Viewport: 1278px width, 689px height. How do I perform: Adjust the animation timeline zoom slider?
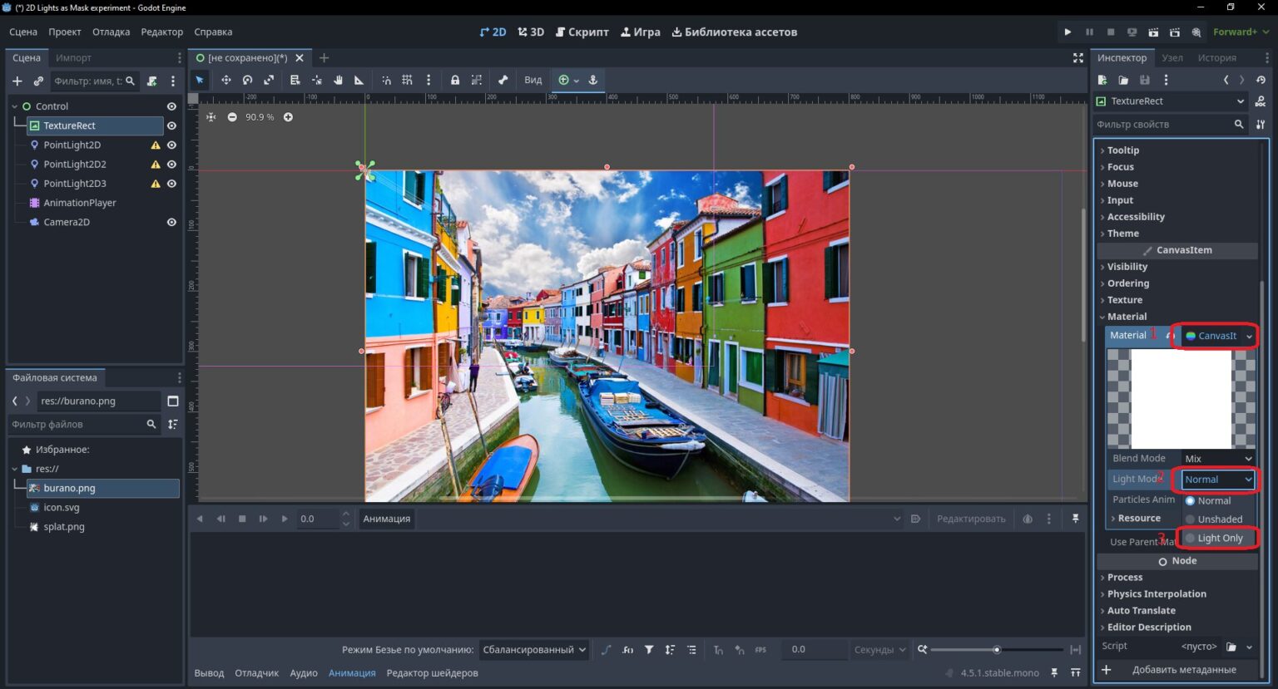997,650
